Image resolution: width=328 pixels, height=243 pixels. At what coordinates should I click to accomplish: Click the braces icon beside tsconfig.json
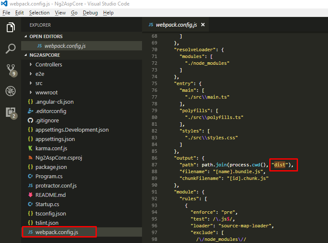(x=30, y=213)
